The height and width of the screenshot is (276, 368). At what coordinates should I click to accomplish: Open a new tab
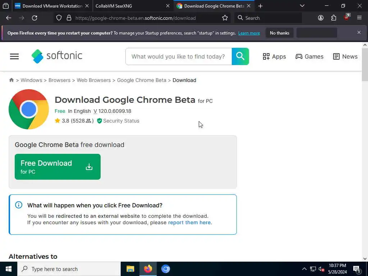coord(260,6)
